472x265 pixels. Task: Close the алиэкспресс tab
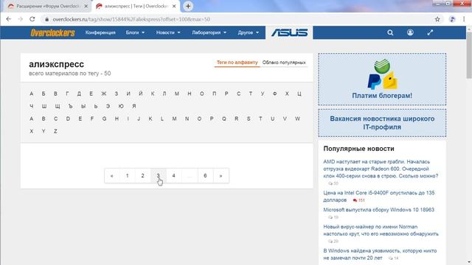pyautogui.click(x=174, y=6)
